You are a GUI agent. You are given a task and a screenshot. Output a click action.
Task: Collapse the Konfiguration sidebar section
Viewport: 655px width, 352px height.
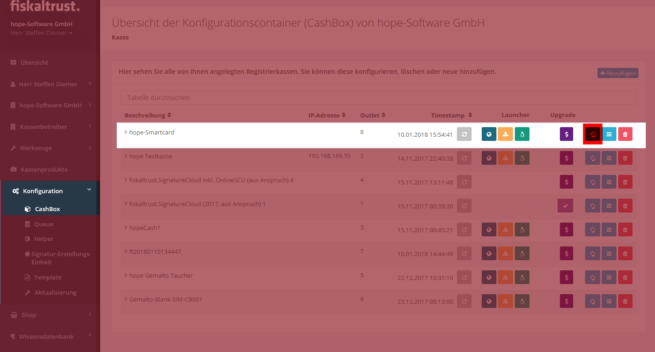click(50, 191)
